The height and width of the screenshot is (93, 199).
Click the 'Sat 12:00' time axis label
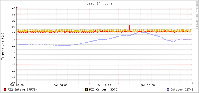pyautogui.click(x=104, y=85)
